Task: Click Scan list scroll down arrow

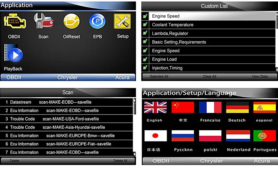Action: coord(135,154)
